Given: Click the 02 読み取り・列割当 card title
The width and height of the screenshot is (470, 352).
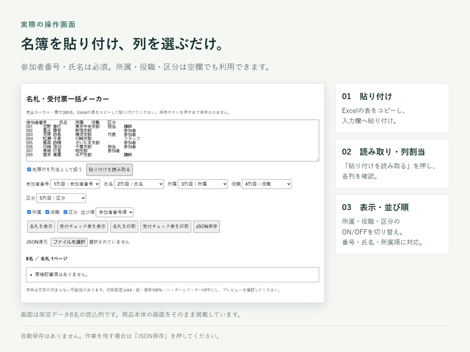Looking at the screenshot, I should coord(383,152).
